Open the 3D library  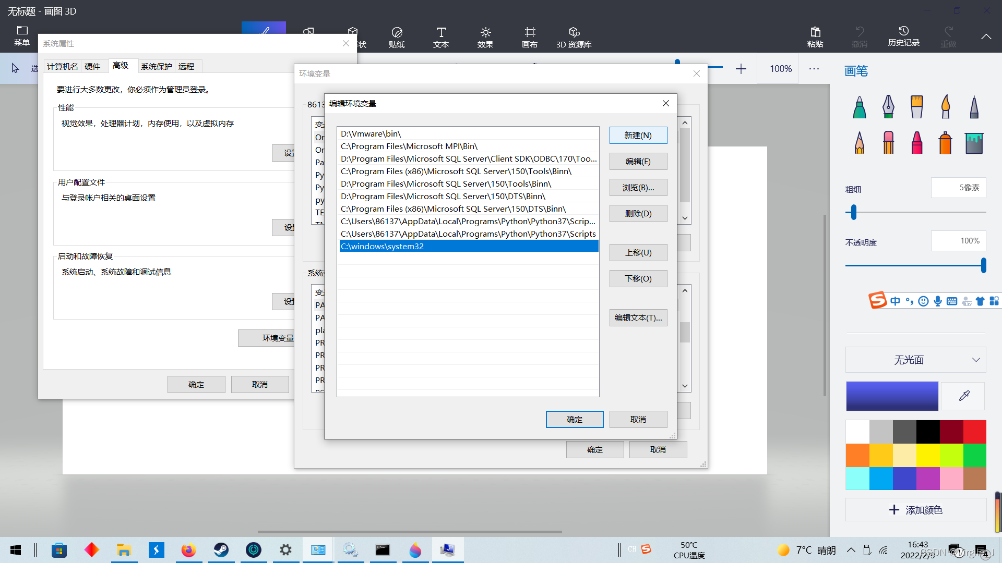pyautogui.click(x=574, y=37)
